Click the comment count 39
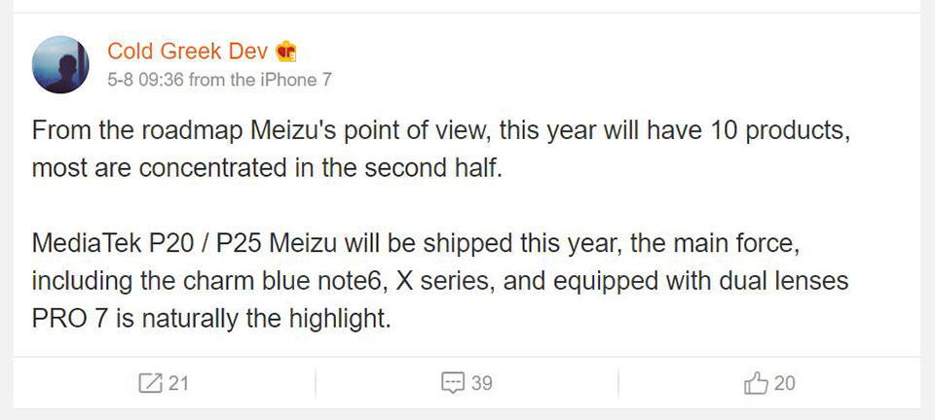This screenshot has height=420, width=935. (481, 383)
